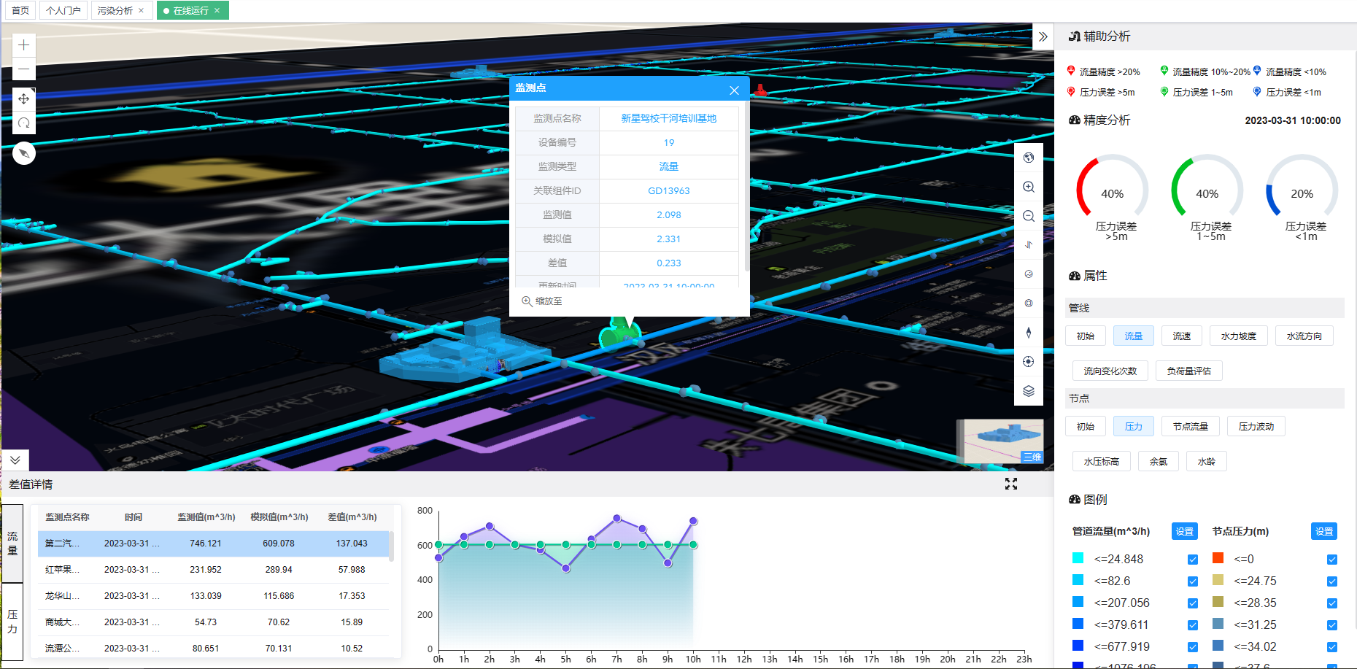Select the pan move tool icon
This screenshot has height=669, width=1357.
(x=24, y=98)
